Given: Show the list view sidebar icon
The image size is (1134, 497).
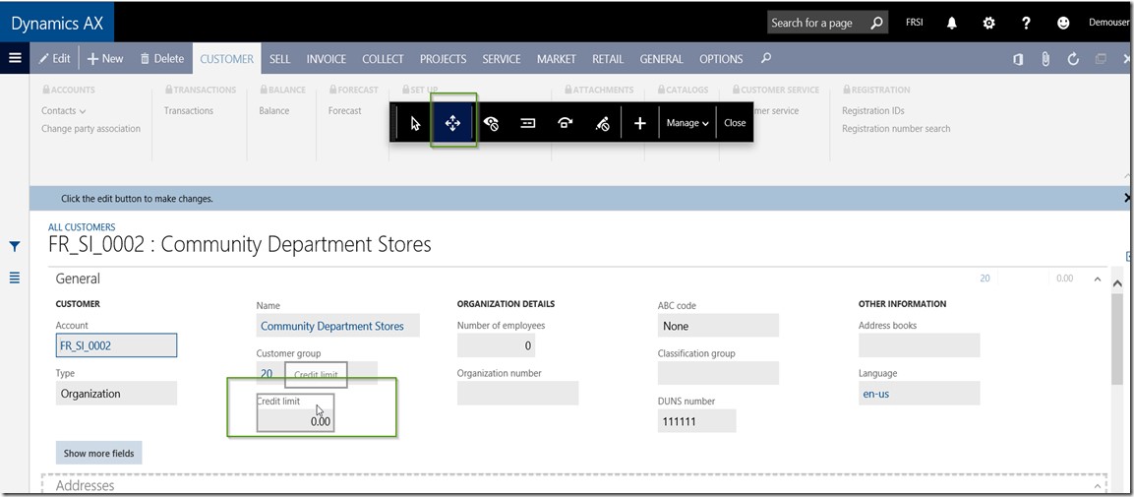Looking at the screenshot, I should coord(15,278).
